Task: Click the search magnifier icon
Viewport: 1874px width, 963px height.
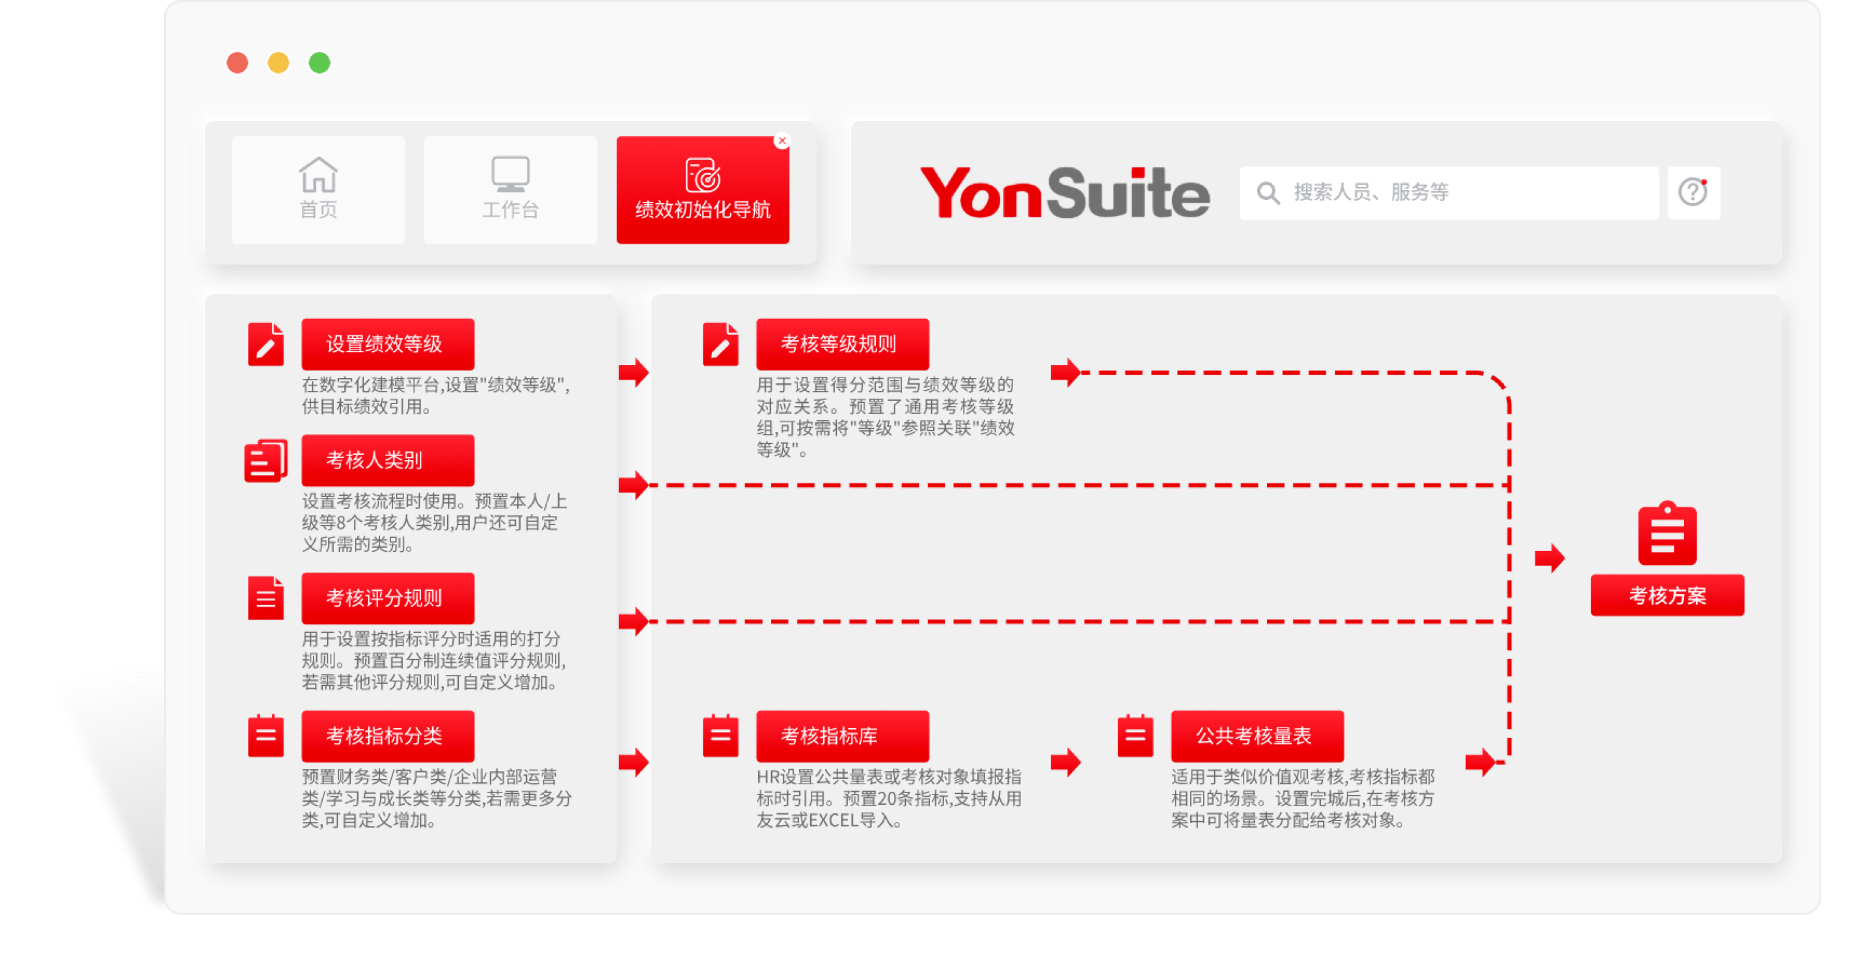Action: click(x=1268, y=193)
